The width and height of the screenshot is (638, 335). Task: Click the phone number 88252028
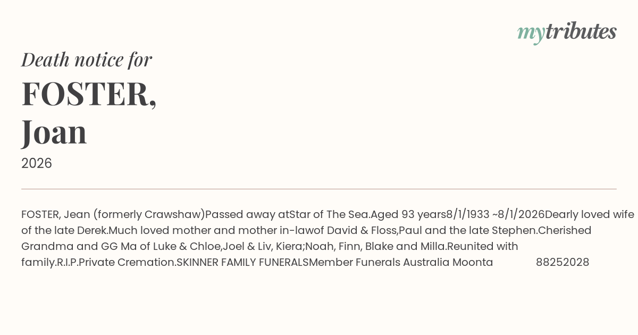point(562,262)
